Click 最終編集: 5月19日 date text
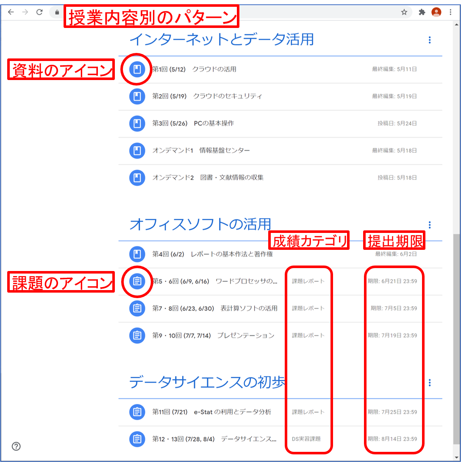Viewport: 461px width, 462px height. coord(394,97)
